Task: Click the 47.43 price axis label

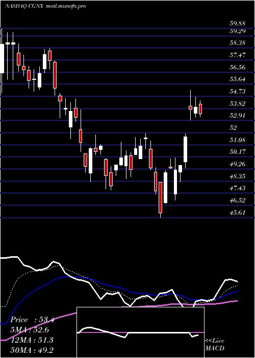Action: [x=237, y=188]
